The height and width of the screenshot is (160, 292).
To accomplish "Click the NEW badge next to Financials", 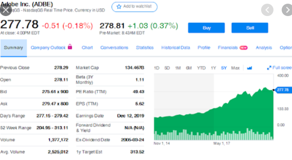I will [243, 48].
